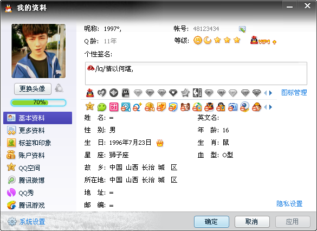
Task: Click the 取消 button
Action: pos(252,222)
